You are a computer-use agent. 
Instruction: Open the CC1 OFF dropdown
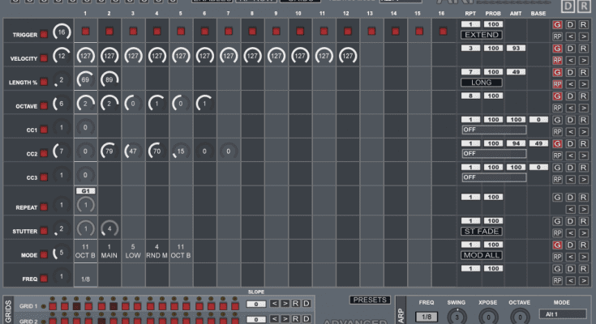(x=493, y=130)
